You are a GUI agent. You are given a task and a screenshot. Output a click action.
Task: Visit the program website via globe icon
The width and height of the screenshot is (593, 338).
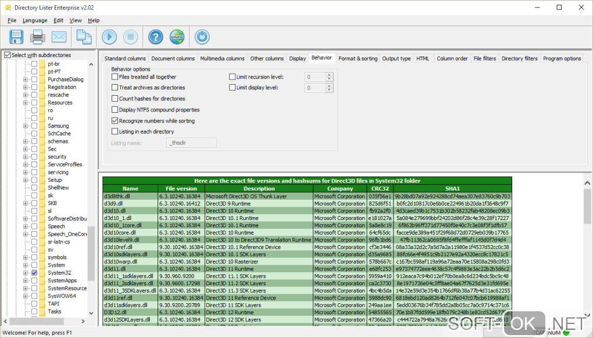pos(177,37)
